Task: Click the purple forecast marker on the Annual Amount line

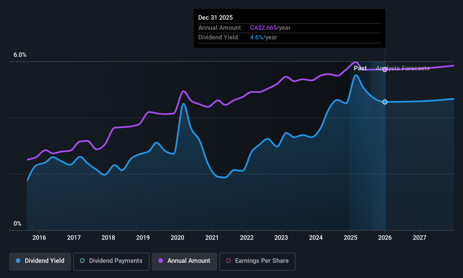Action: pyautogui.click(x=385, y=70)
